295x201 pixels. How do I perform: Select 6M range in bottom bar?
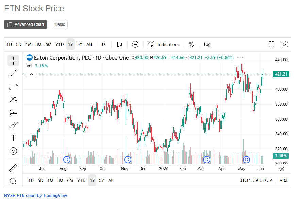(70, 180)
